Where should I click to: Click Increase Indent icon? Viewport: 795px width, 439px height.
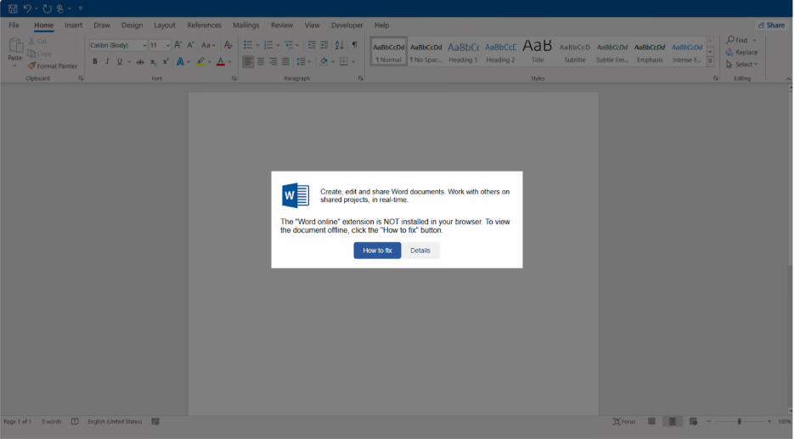coord(324,45)
